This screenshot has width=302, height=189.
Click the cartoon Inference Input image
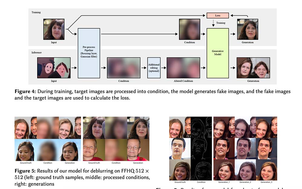point(54,68)
